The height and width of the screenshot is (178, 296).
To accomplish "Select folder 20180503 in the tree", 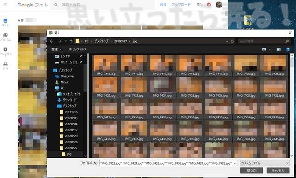I will (x=71, y=118).
